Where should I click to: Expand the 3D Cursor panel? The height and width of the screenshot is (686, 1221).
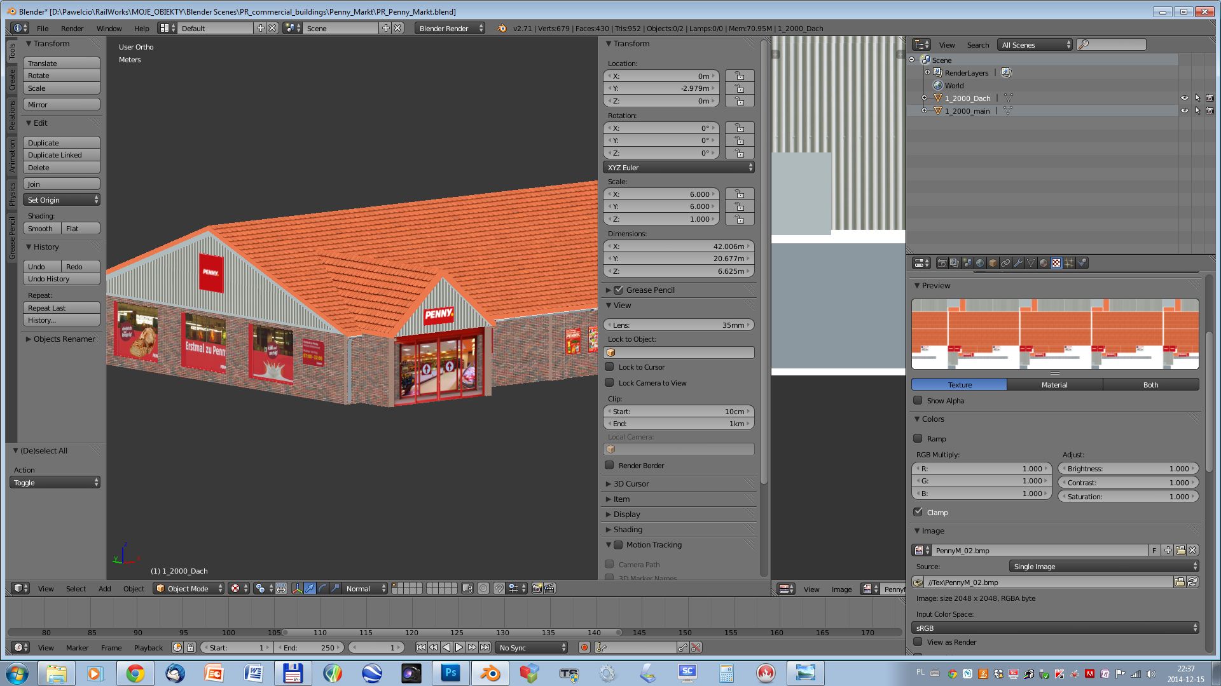click(x=631, y=484)
